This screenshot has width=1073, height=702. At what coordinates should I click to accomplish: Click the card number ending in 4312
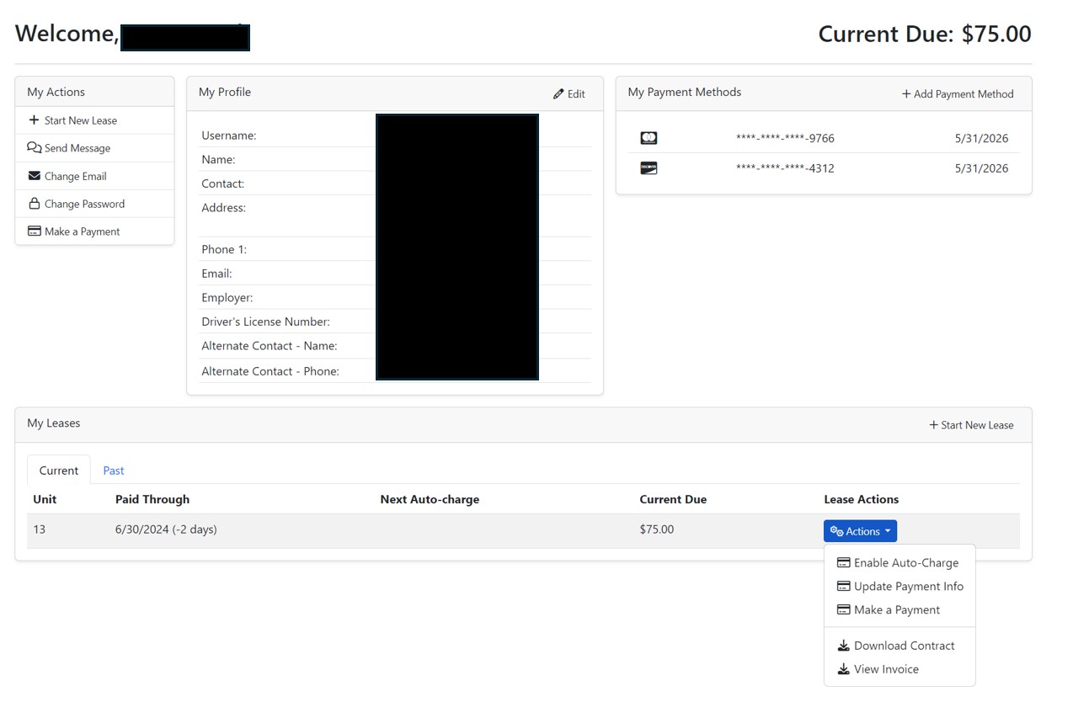pos(785,168)
